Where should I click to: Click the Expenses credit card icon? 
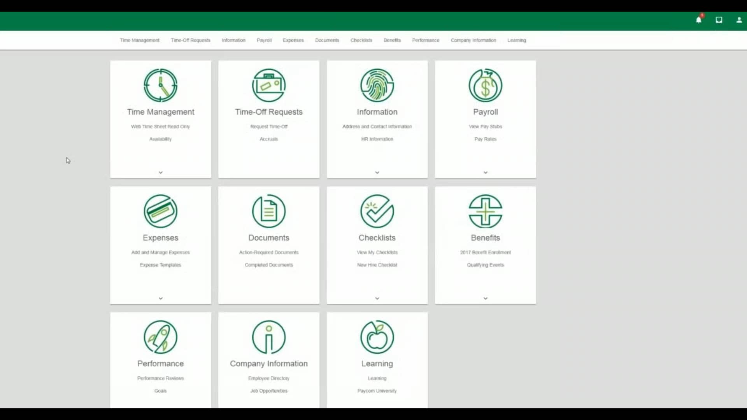click(160, 211)
